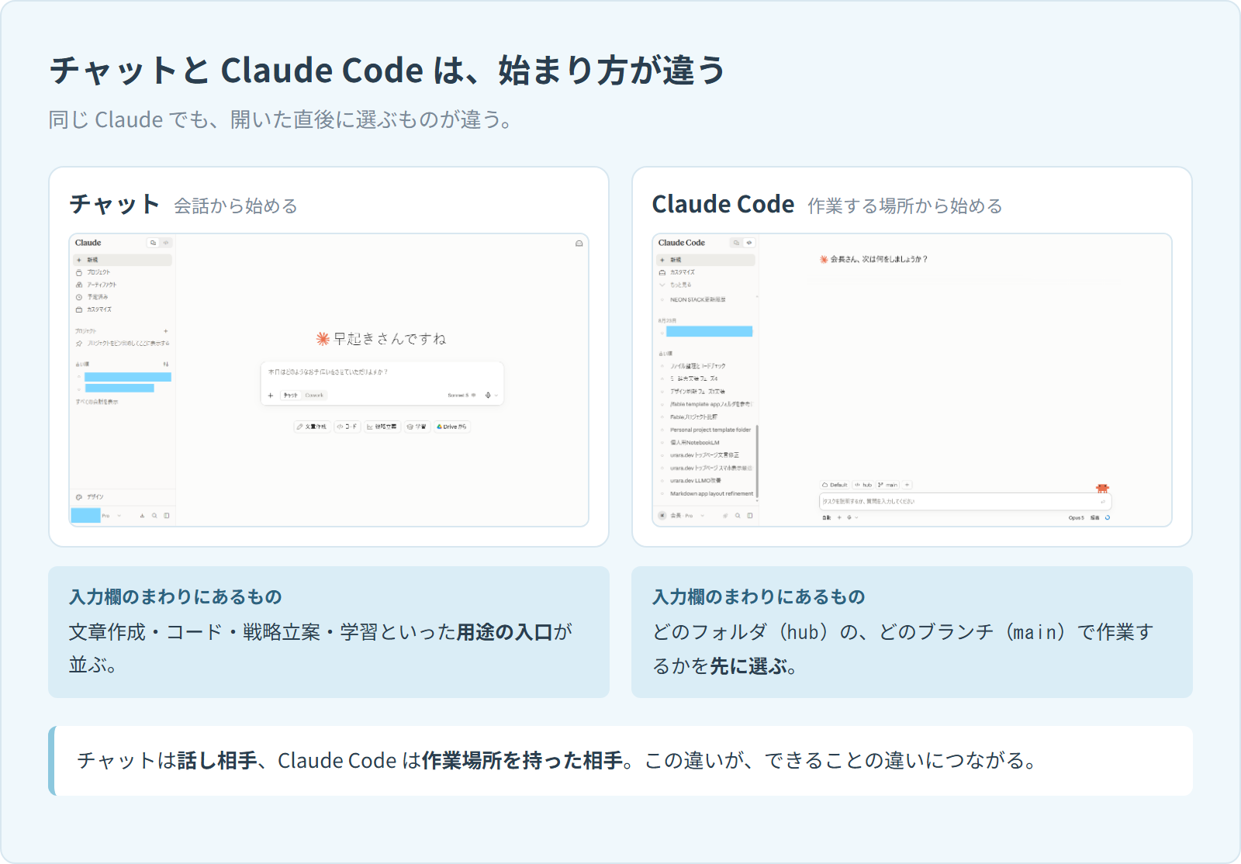Click the Claude Code sidebar scrollbar
1241x864 pixels.
757,461
